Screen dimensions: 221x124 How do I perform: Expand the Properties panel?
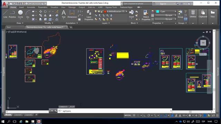click(158, 23)
